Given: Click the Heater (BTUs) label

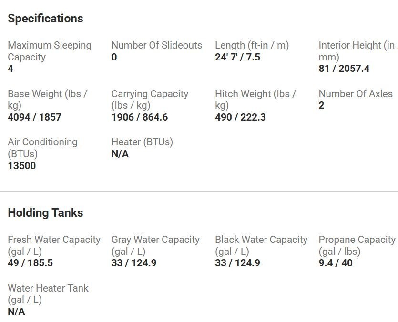Looking at the screenshot, I should [x=142, y=142].
